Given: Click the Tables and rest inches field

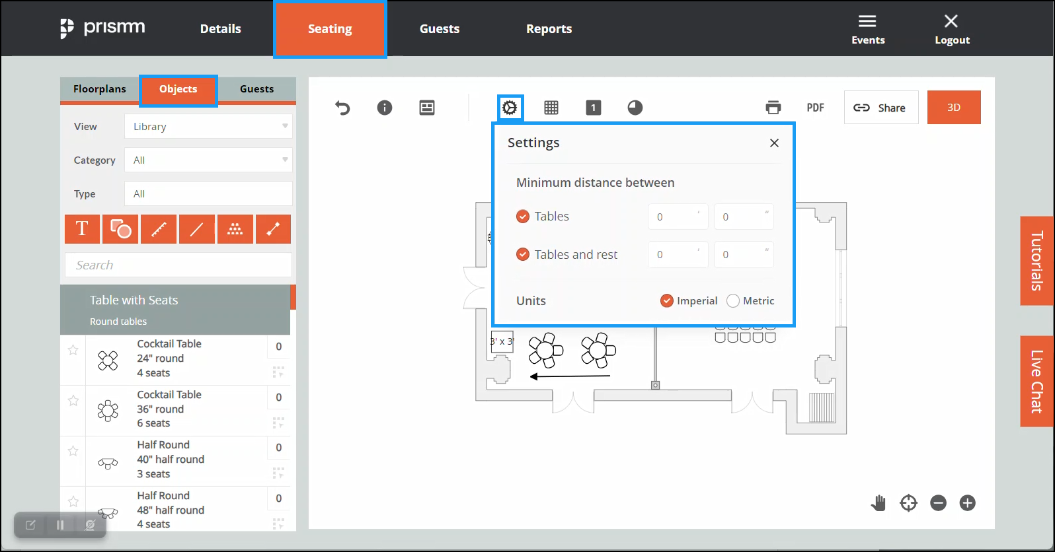Looking at the screenshot, I should click(x=744, y=255).
